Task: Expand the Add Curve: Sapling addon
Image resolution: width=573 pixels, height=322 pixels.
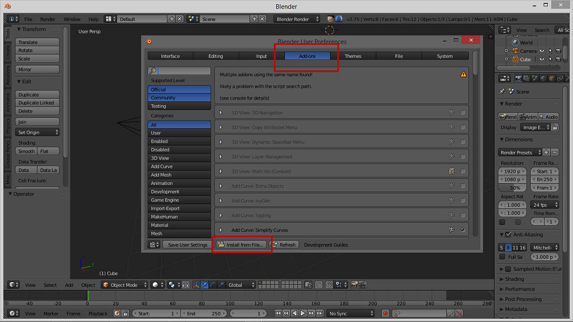Action: click(x=221, y=216)
